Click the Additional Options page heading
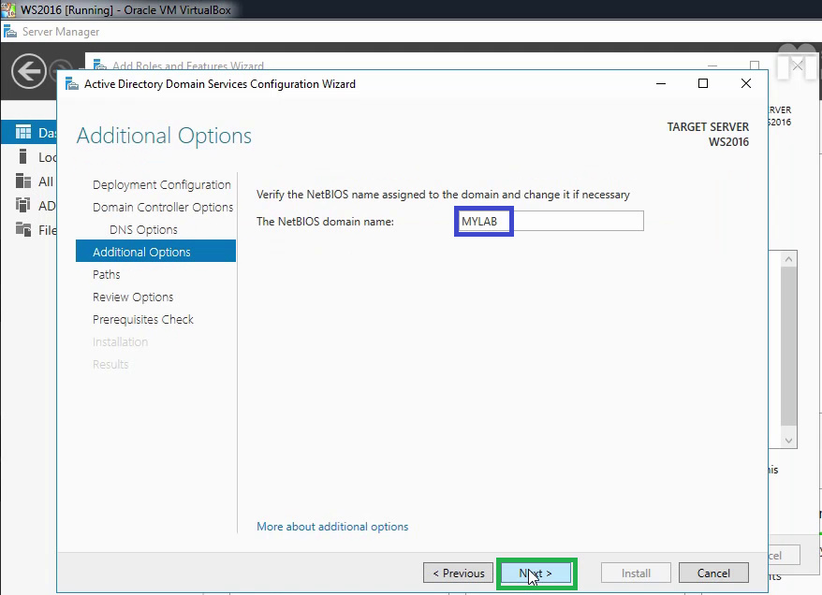 pos(164,136)
